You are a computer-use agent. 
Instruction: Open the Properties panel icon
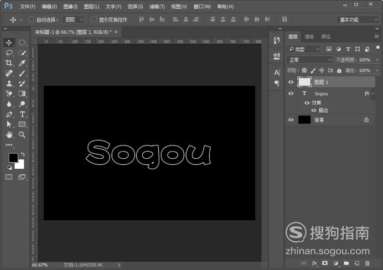pos(277,56)
